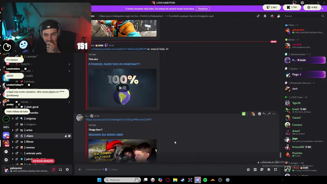Open the sticker picker
This screenshot has height=184, width=327.
[262, 169]
